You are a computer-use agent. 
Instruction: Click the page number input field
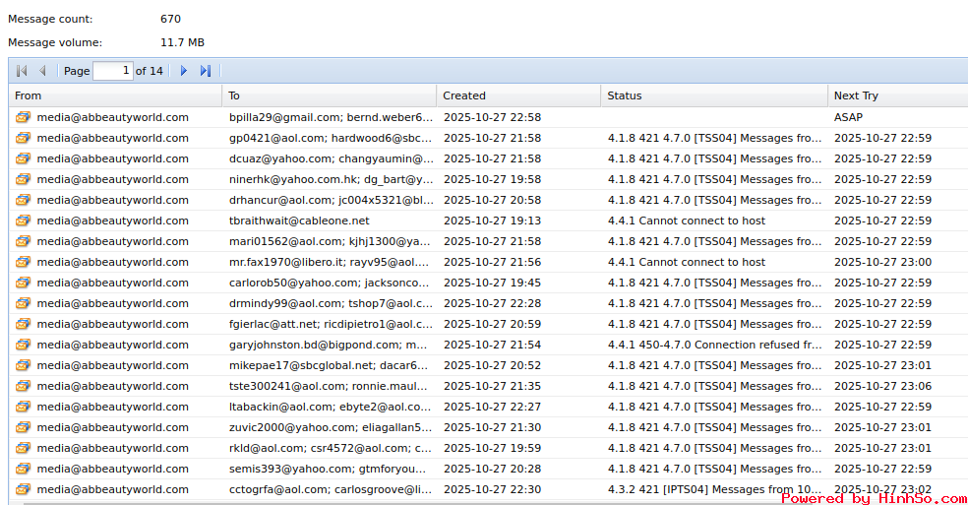click(113, 71)
